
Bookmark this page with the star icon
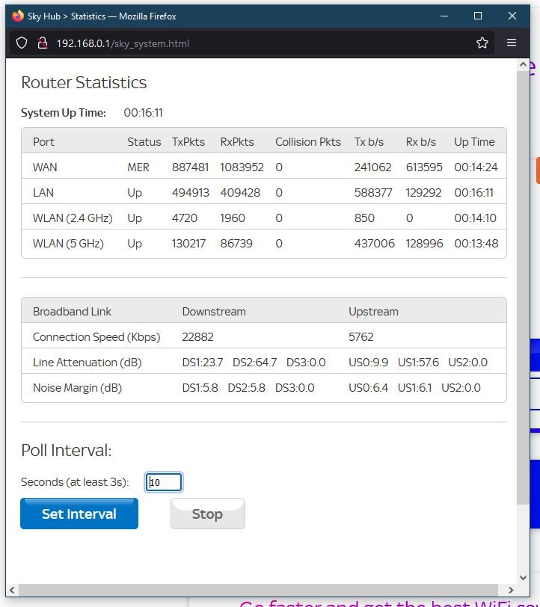(482, 43)
